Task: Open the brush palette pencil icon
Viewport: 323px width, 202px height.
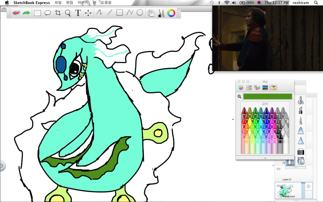Action: coord(161,13)
